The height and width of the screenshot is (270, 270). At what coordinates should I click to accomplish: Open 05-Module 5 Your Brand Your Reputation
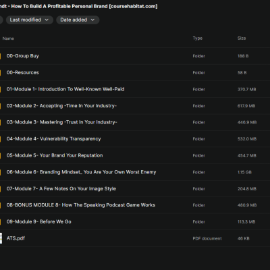click(55, 155)
